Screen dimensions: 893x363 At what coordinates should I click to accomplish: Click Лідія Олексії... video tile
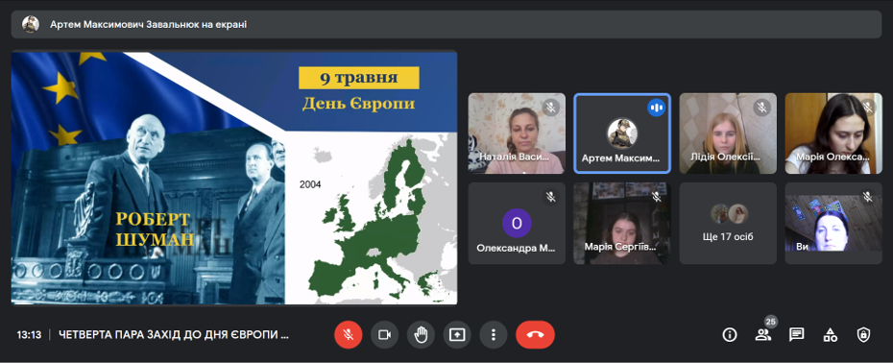728,133
